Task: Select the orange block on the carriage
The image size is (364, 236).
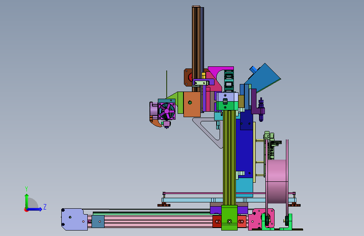Action: tap(192, 104)
